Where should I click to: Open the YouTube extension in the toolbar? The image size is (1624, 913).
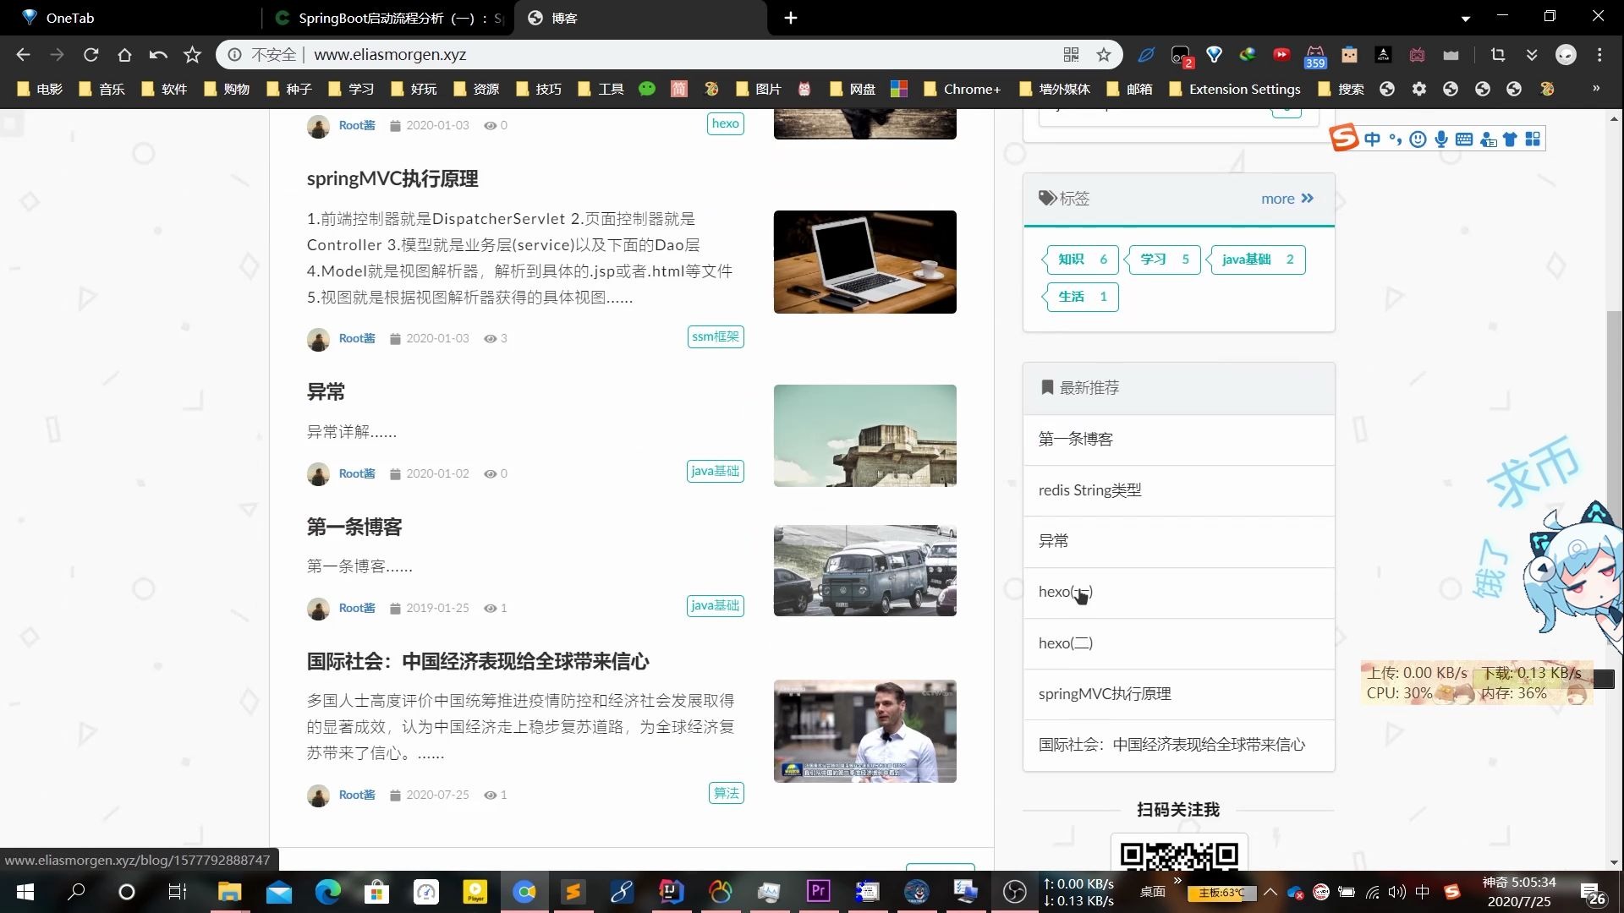coord(1281,54)
